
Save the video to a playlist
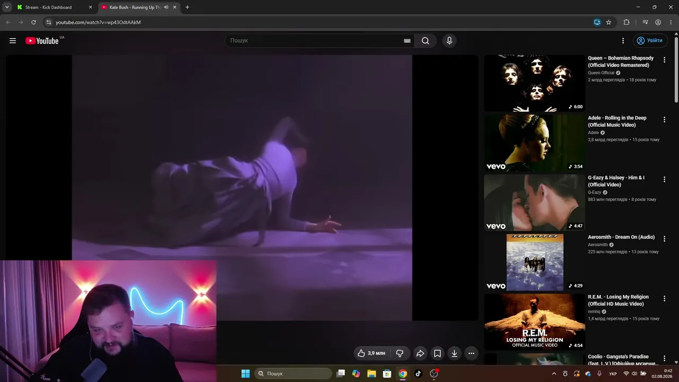pos(437,353)
